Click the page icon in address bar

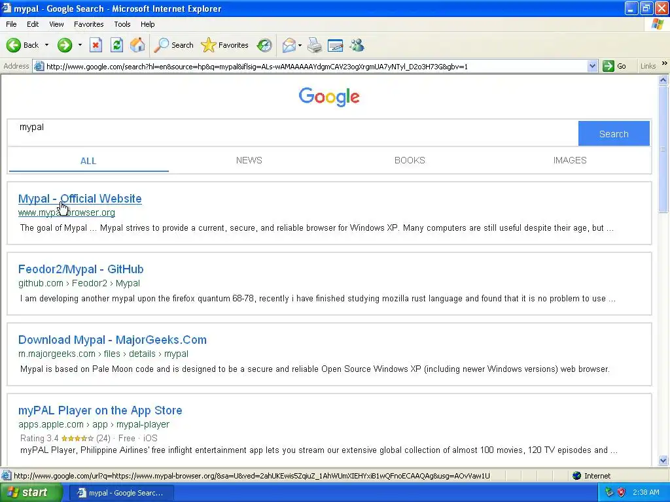pos(39,66)
